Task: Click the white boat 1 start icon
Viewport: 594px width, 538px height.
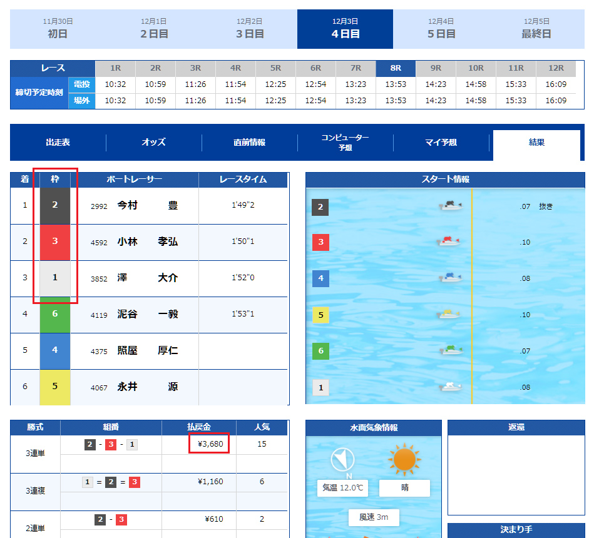Action: [449, 387]
